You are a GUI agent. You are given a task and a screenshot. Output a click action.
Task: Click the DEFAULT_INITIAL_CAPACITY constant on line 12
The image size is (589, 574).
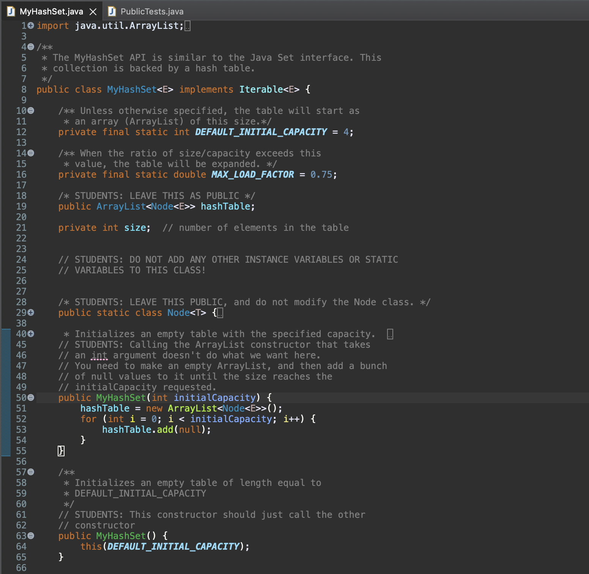tap(261, 132)
